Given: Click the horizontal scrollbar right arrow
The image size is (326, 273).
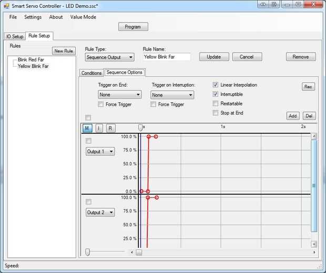Looking at the screenshot, I should (314, 252).
